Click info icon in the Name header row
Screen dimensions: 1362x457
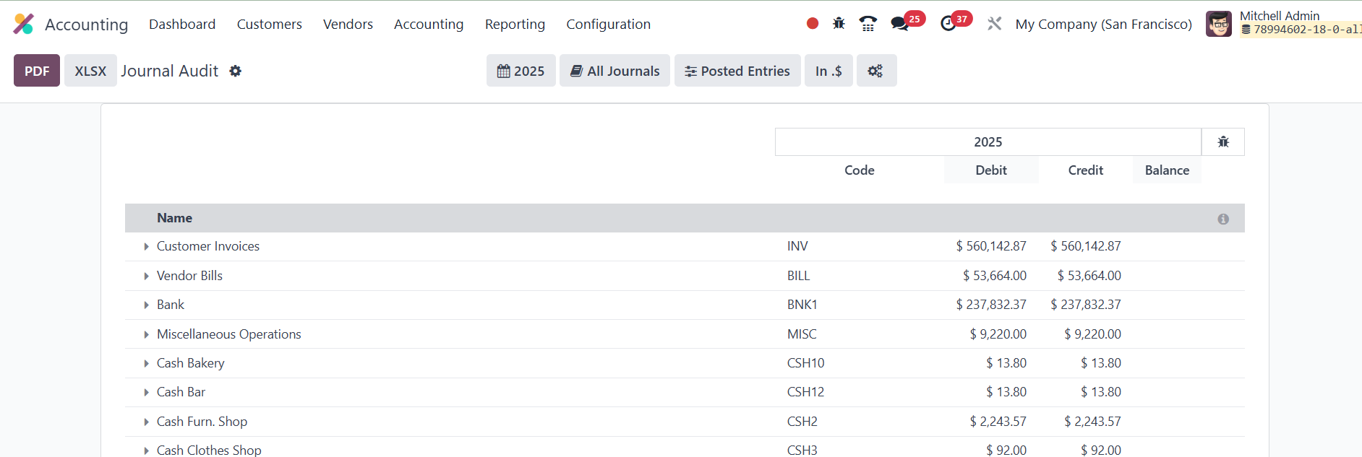pyautogui.click(x=1223, y=219)
